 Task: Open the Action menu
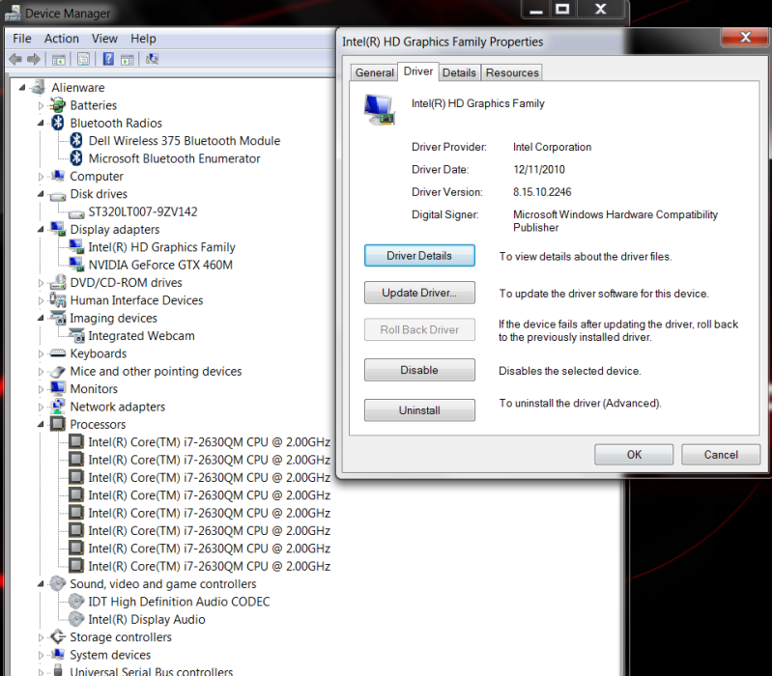point(62,39)
